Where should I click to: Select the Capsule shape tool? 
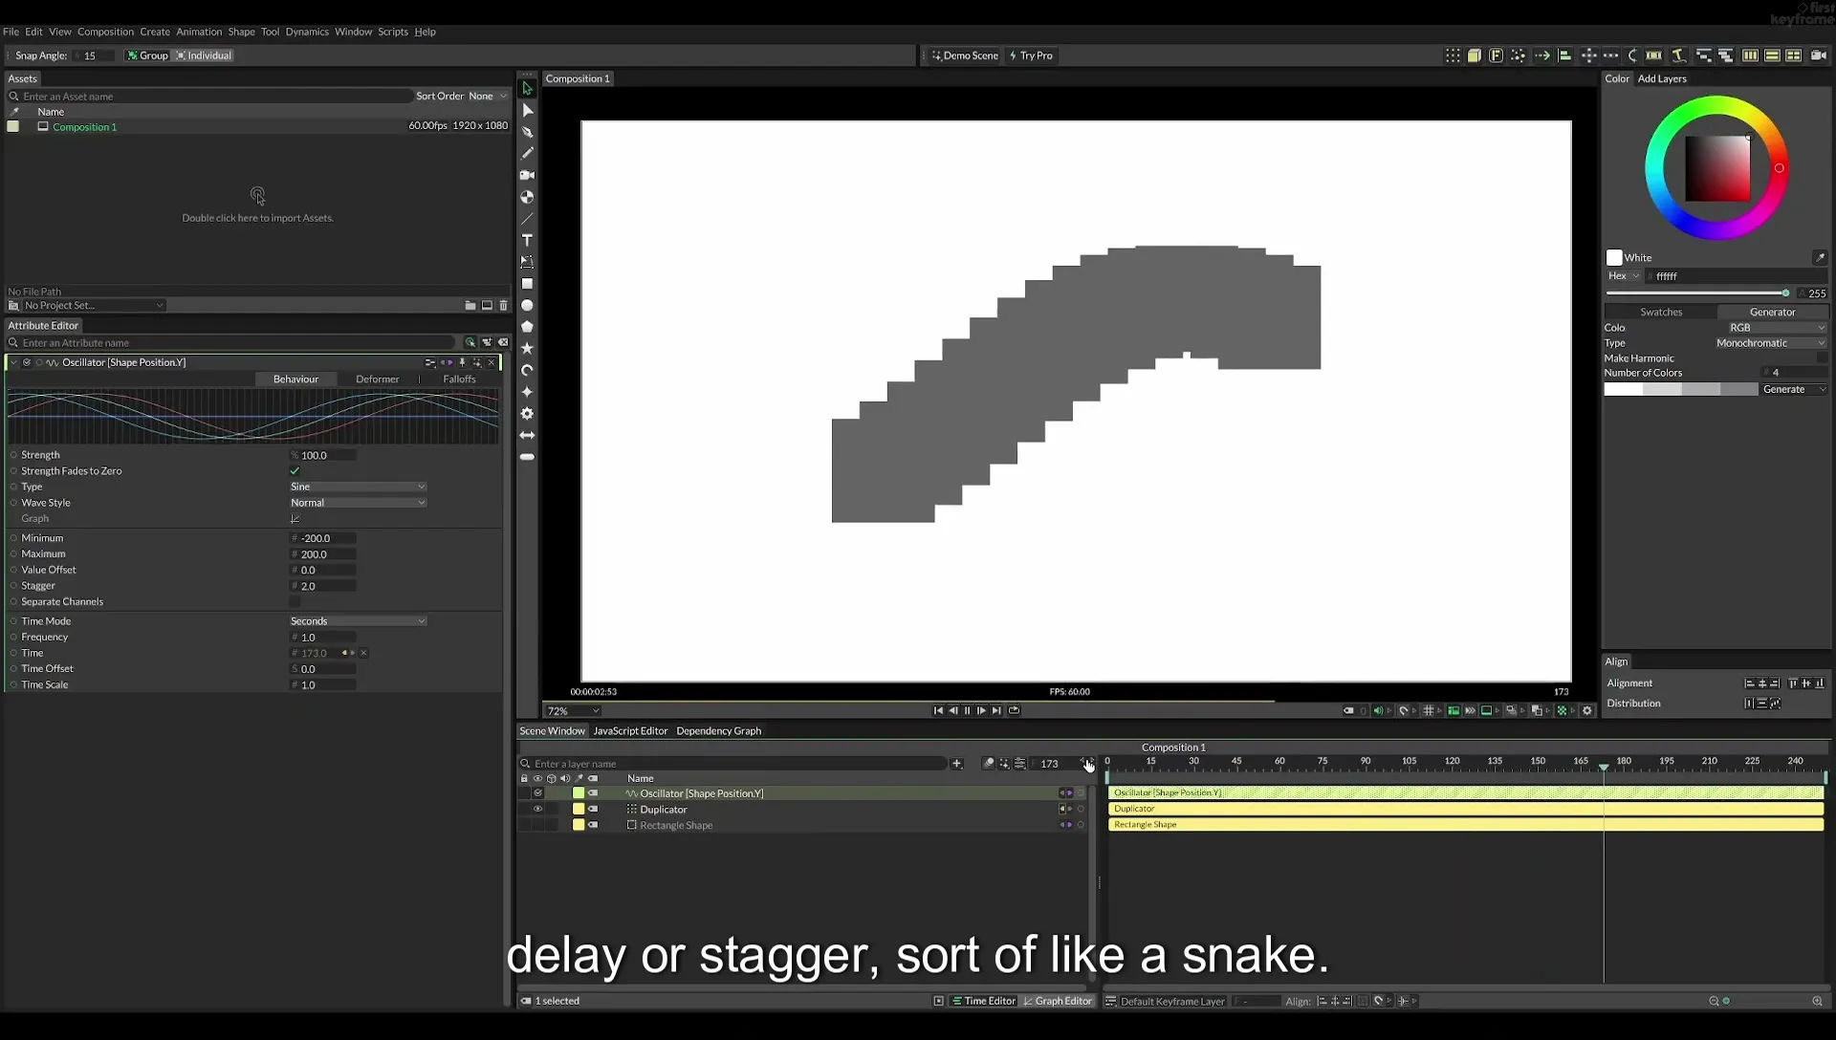point(527,457)
